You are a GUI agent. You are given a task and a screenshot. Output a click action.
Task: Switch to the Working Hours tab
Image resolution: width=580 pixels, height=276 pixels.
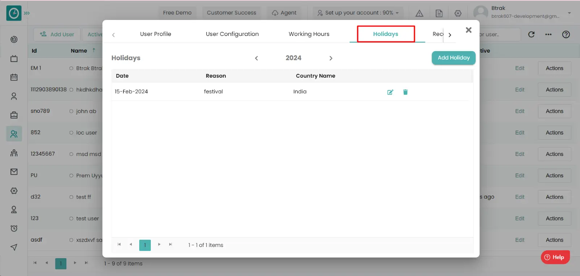309,34
